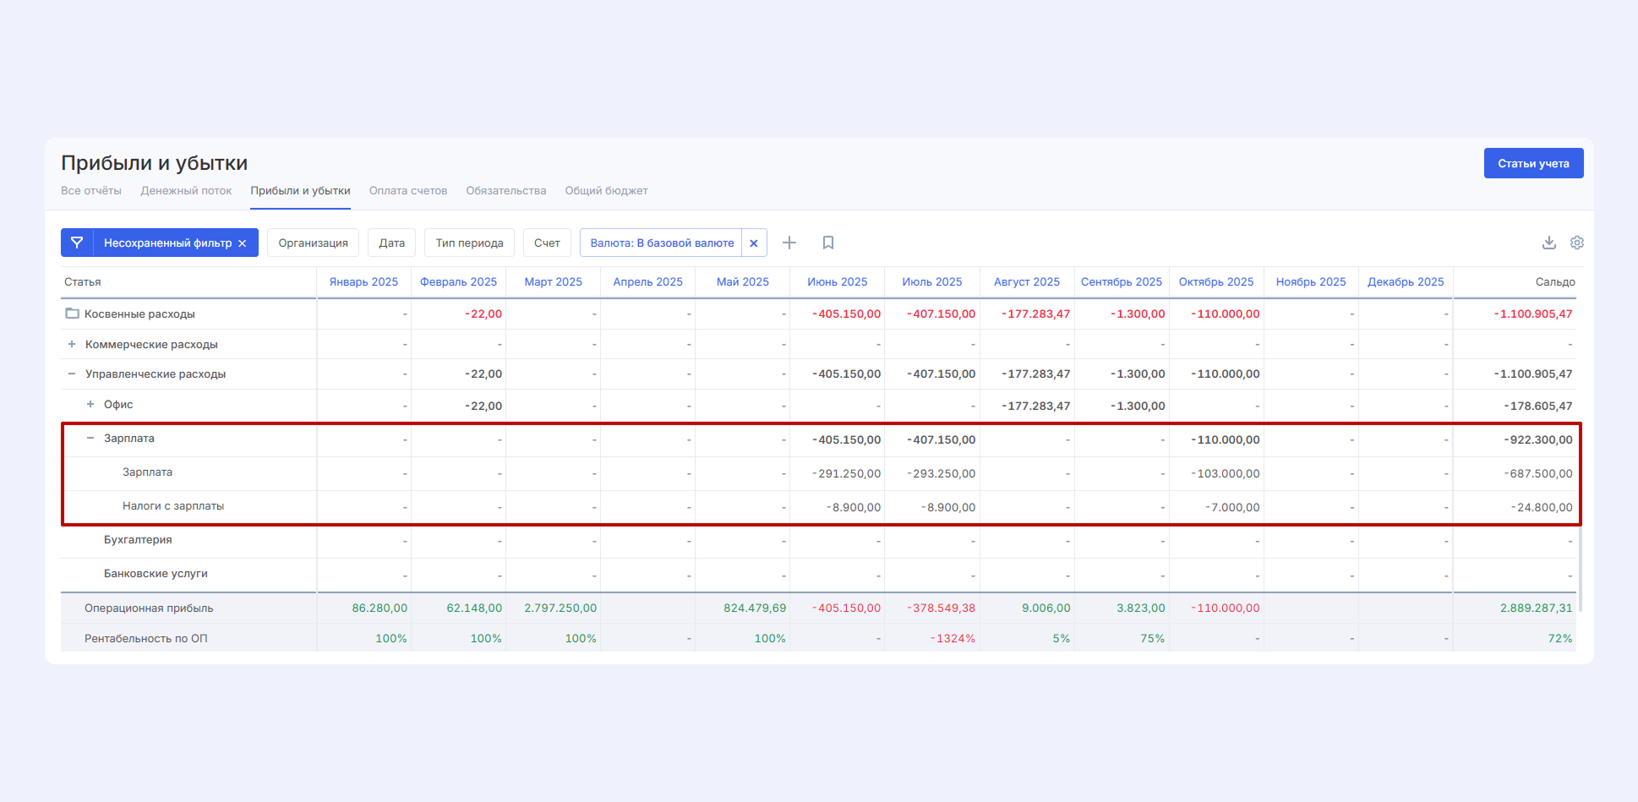
Task: Add a new filter with plus icon
Action: (x=789, y=243)
